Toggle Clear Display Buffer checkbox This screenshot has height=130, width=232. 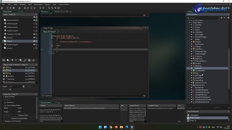[5, 105]
